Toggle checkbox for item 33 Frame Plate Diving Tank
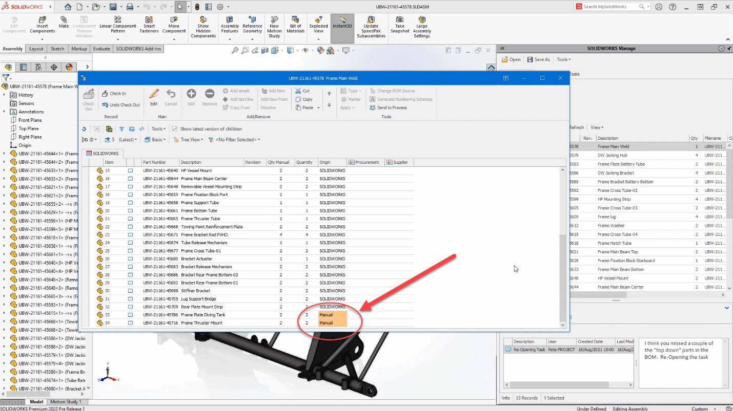 pos(130,315)
